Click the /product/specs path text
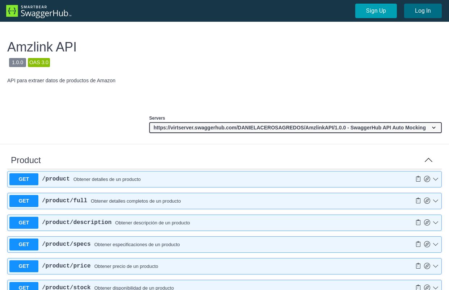Screen dimensions: 449x290 (x=66, y=244)
